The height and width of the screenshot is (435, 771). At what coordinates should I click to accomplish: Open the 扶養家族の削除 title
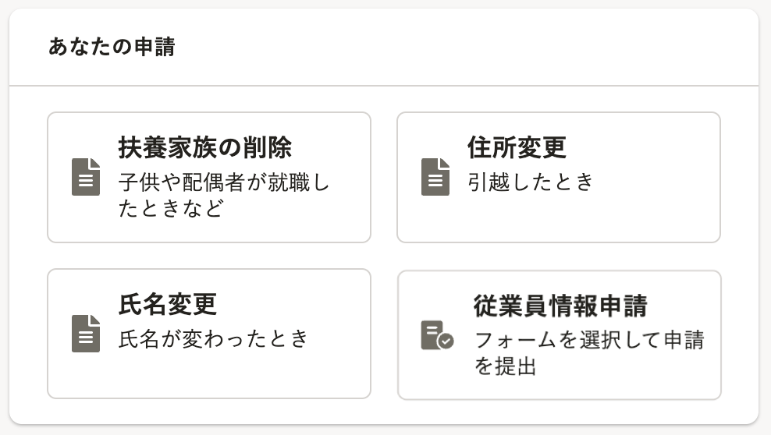coord(205,147)
